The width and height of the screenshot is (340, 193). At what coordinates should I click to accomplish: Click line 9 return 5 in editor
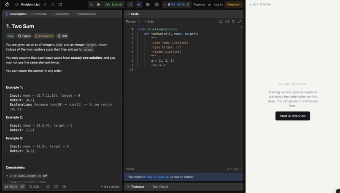(158, 65)
